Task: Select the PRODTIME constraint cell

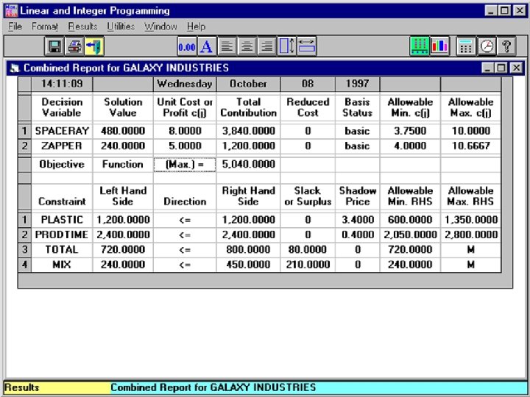Action: 62,235
